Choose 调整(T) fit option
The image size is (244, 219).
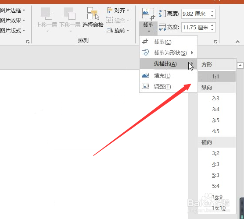click(169, 87)
